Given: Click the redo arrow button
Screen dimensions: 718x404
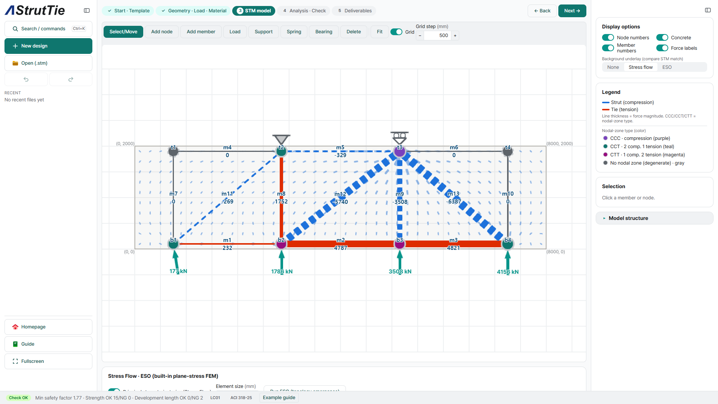Looking at the screenshot, I should [71, 79].
